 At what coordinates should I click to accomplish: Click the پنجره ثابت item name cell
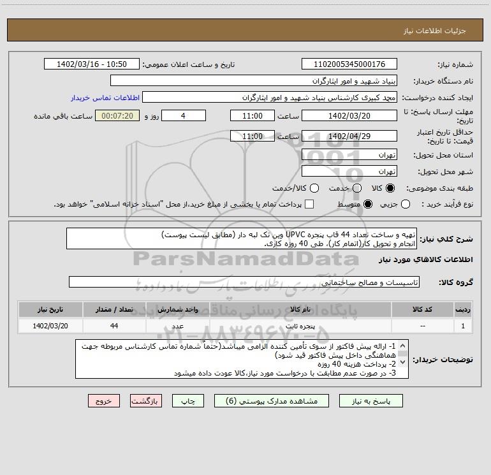(300, 326)
